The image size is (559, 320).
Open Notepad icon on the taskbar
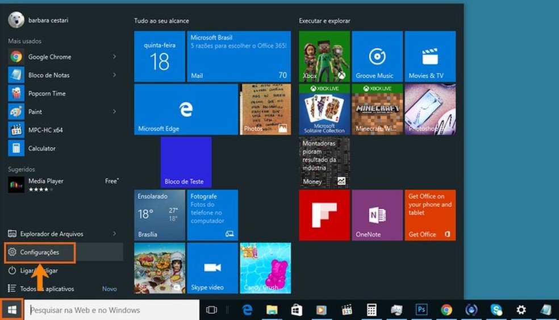pyautogui.click(x=546, y=310)
